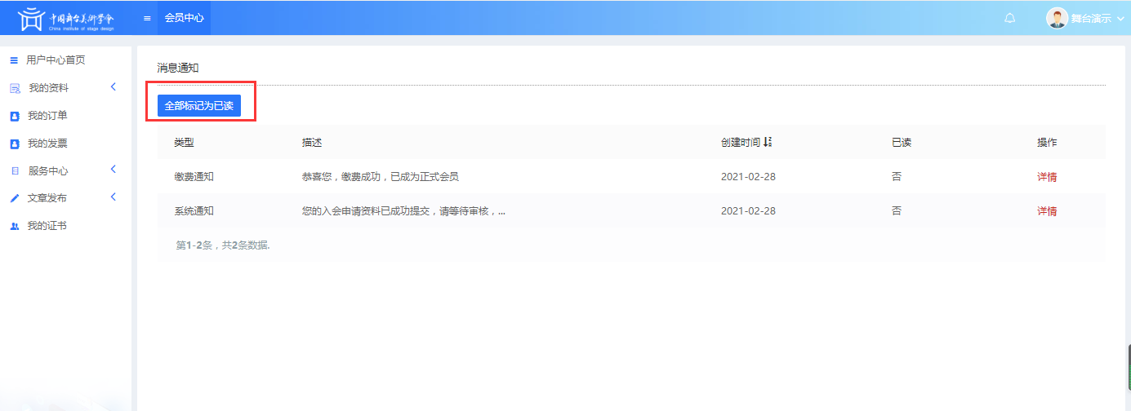Select the 缴费通知 table row description
This screenshot has height=411, width=1131.
(380, 177)
